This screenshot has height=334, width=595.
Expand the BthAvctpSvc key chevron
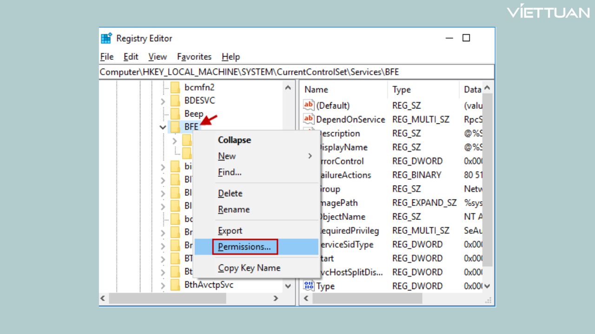163,285
